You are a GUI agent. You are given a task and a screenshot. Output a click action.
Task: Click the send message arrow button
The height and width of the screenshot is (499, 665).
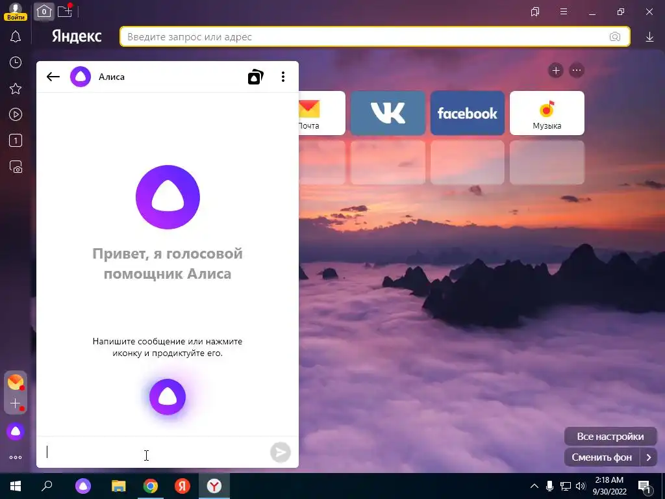(281, 452)
